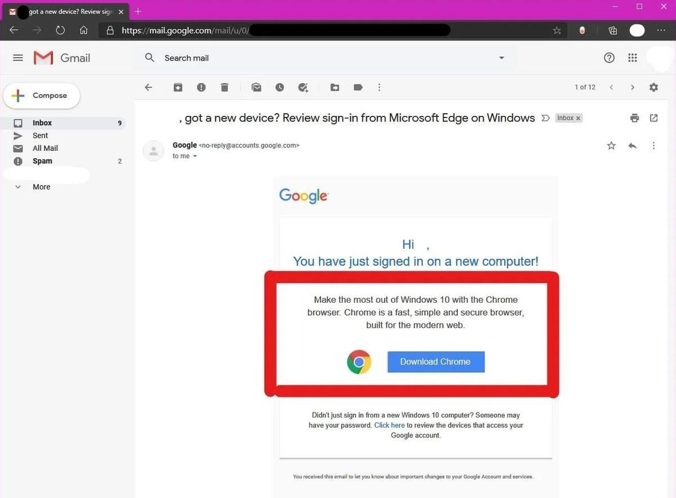Image resolution: width=676 pixels, height=498 pixels.
Task: Archive the open email
Action: tap(178, 87)
